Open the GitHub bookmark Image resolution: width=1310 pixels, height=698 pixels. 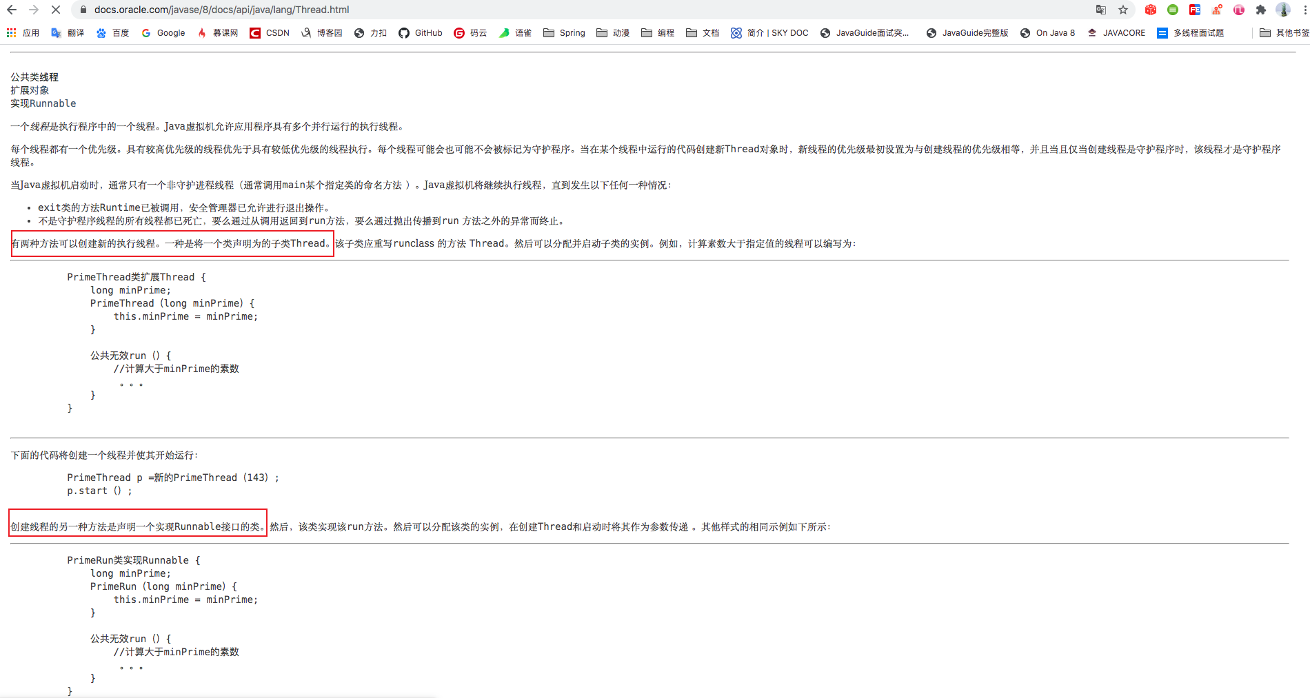[421, 33]
